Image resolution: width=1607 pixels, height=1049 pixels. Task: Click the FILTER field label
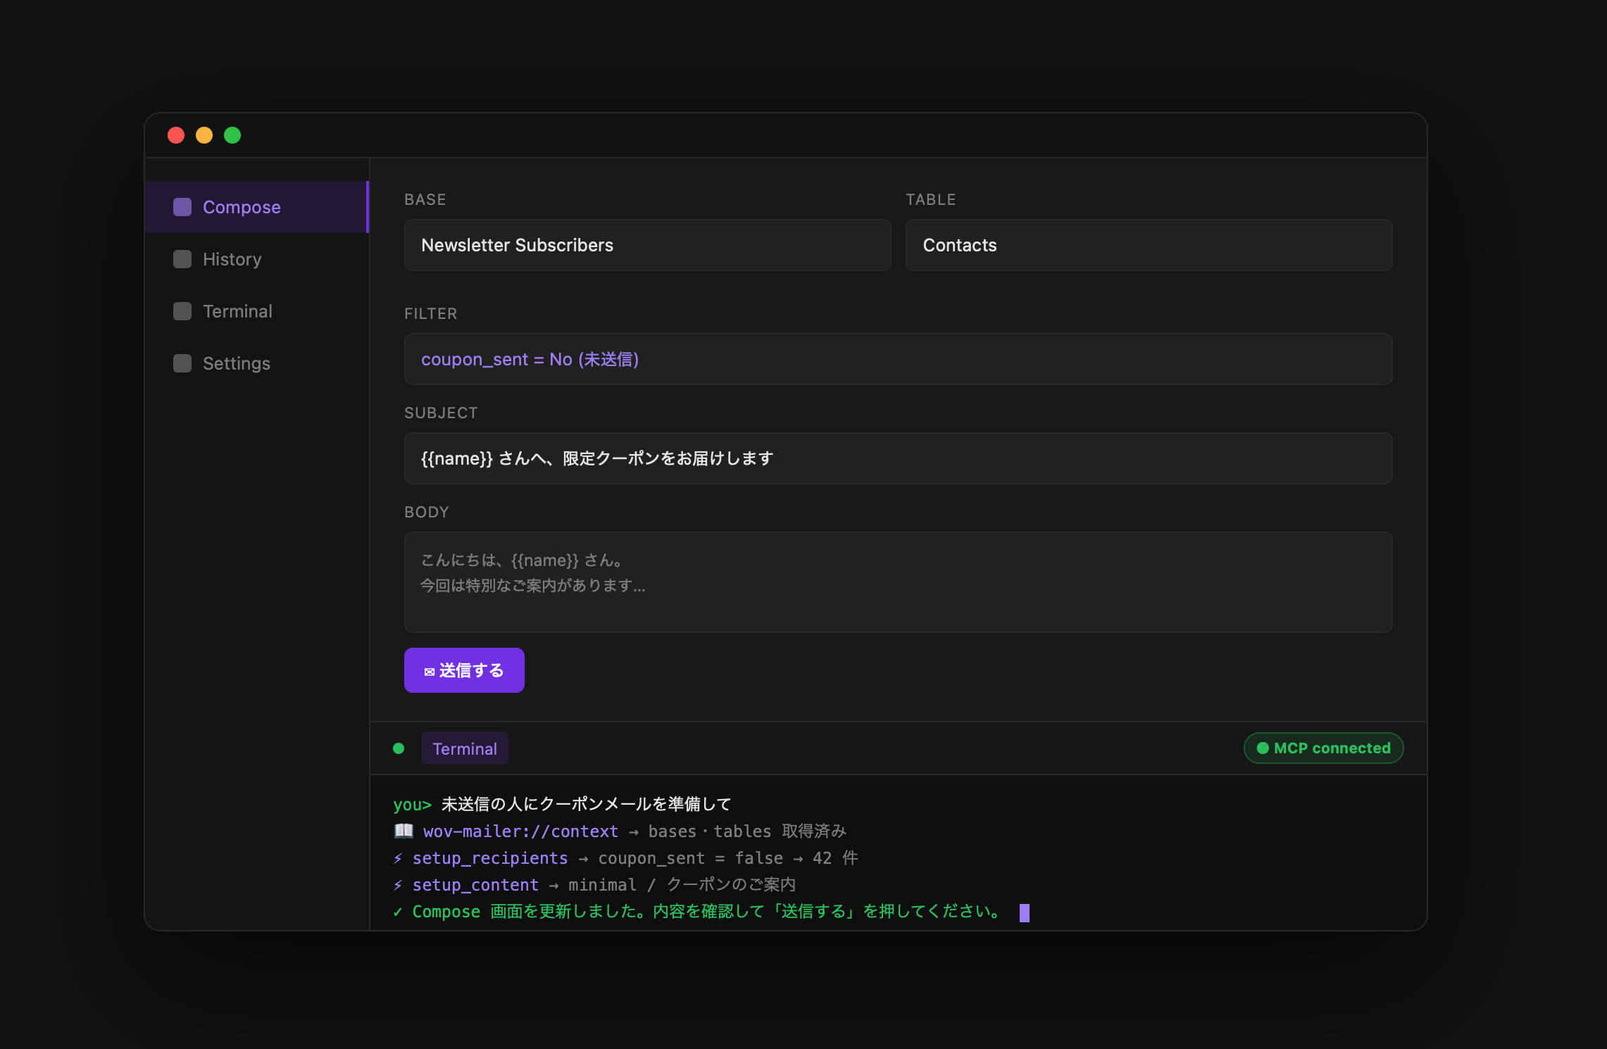click(431, 313)
